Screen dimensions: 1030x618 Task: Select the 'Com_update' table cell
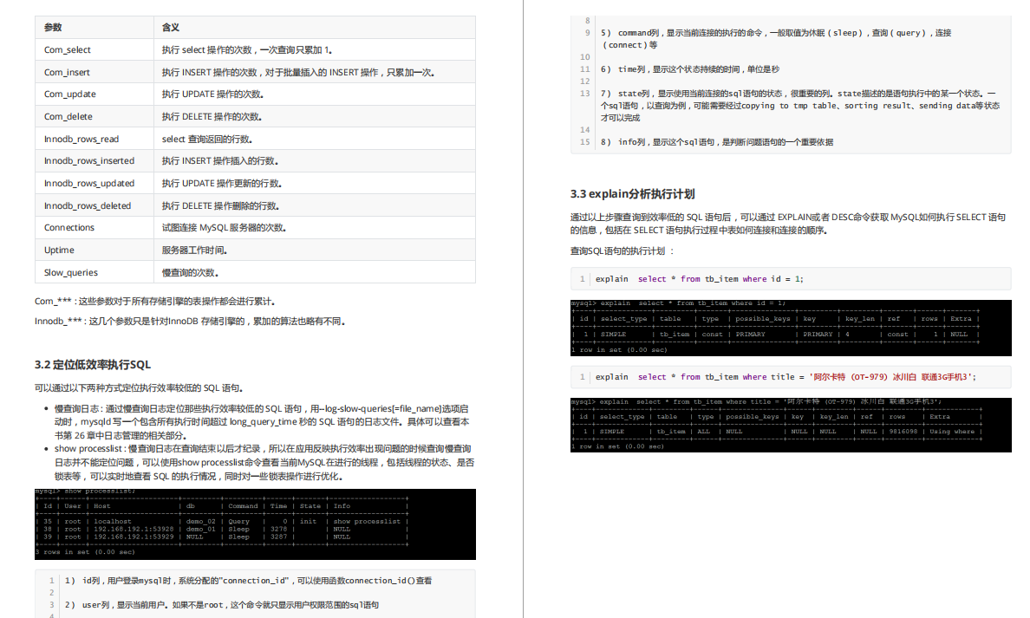94,94
